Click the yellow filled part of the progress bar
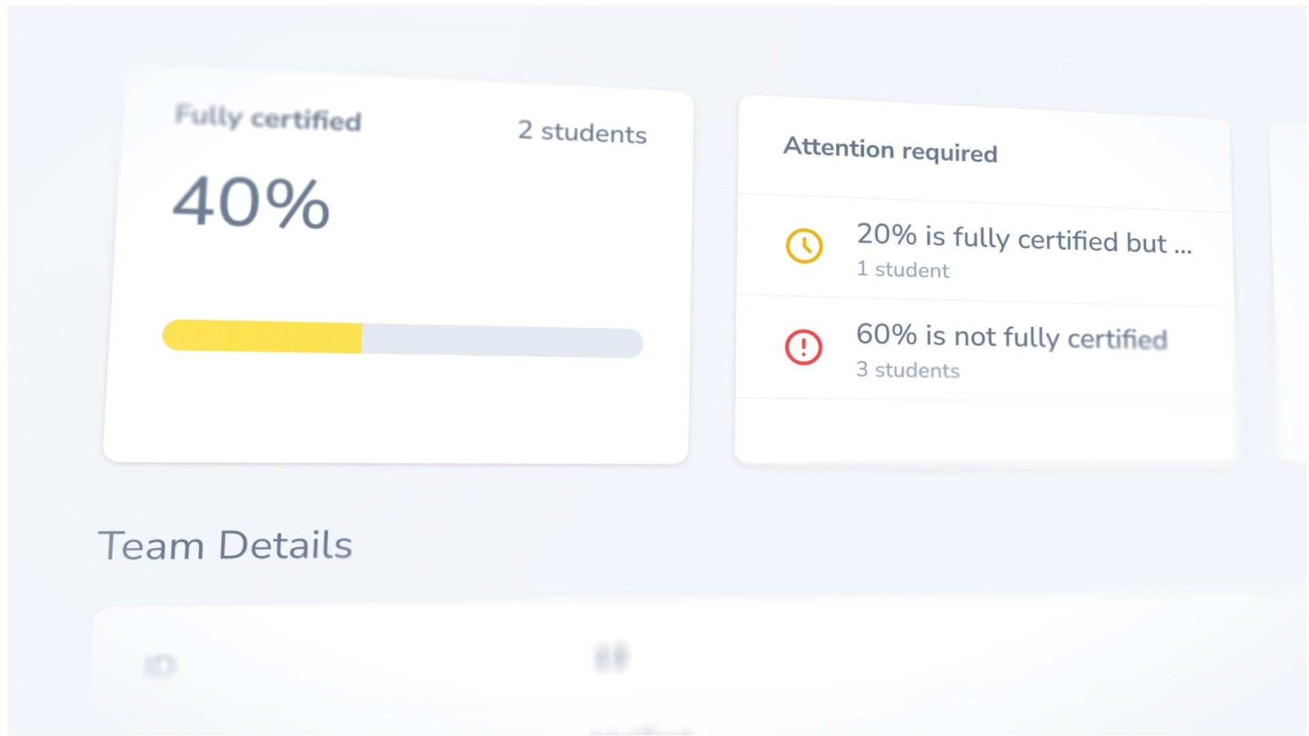The width and height of the screenshot is (1309, 736). [262, 336]
